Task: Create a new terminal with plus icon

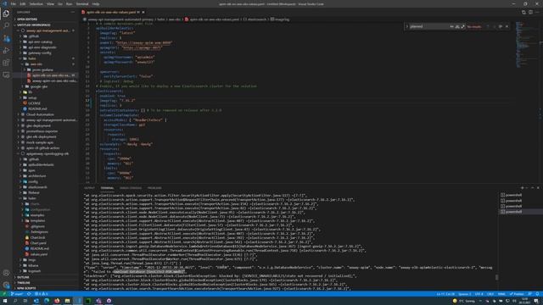Action: pos(523,188)
